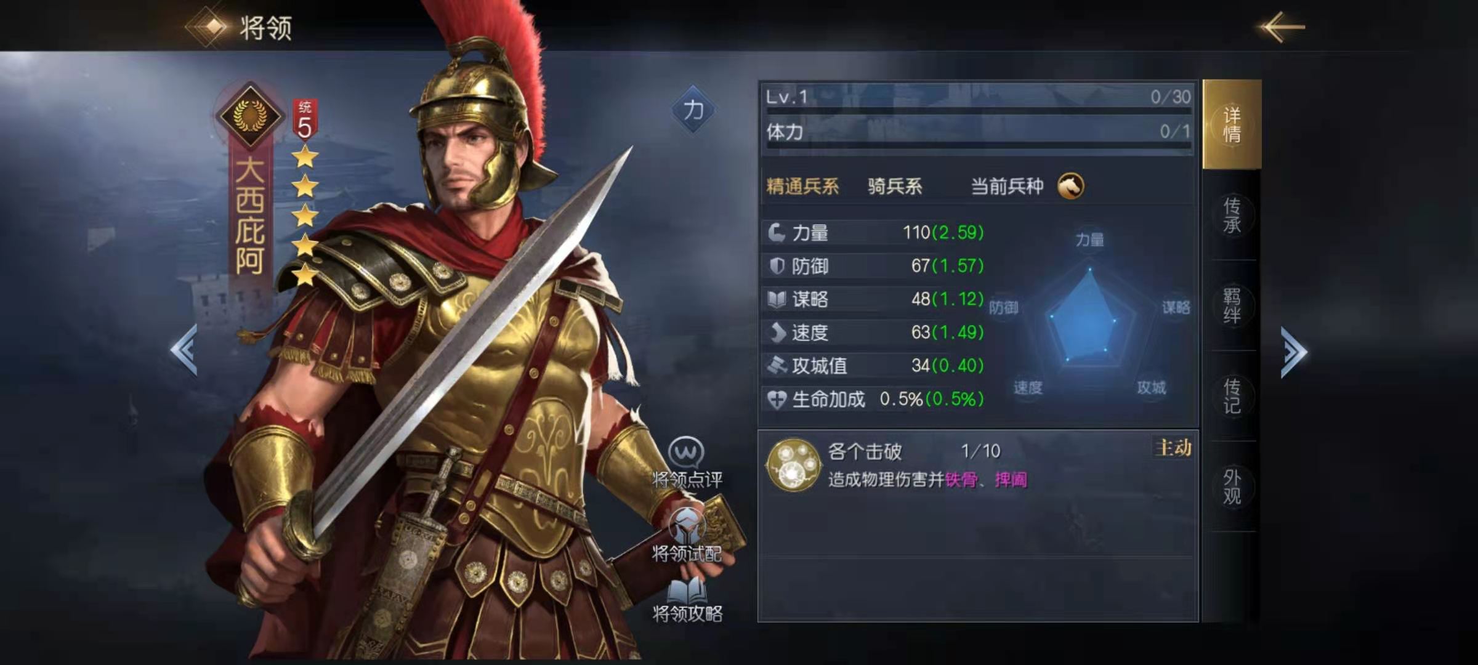
Task: Go to the previous general arrow
Action: click(184, 350)
